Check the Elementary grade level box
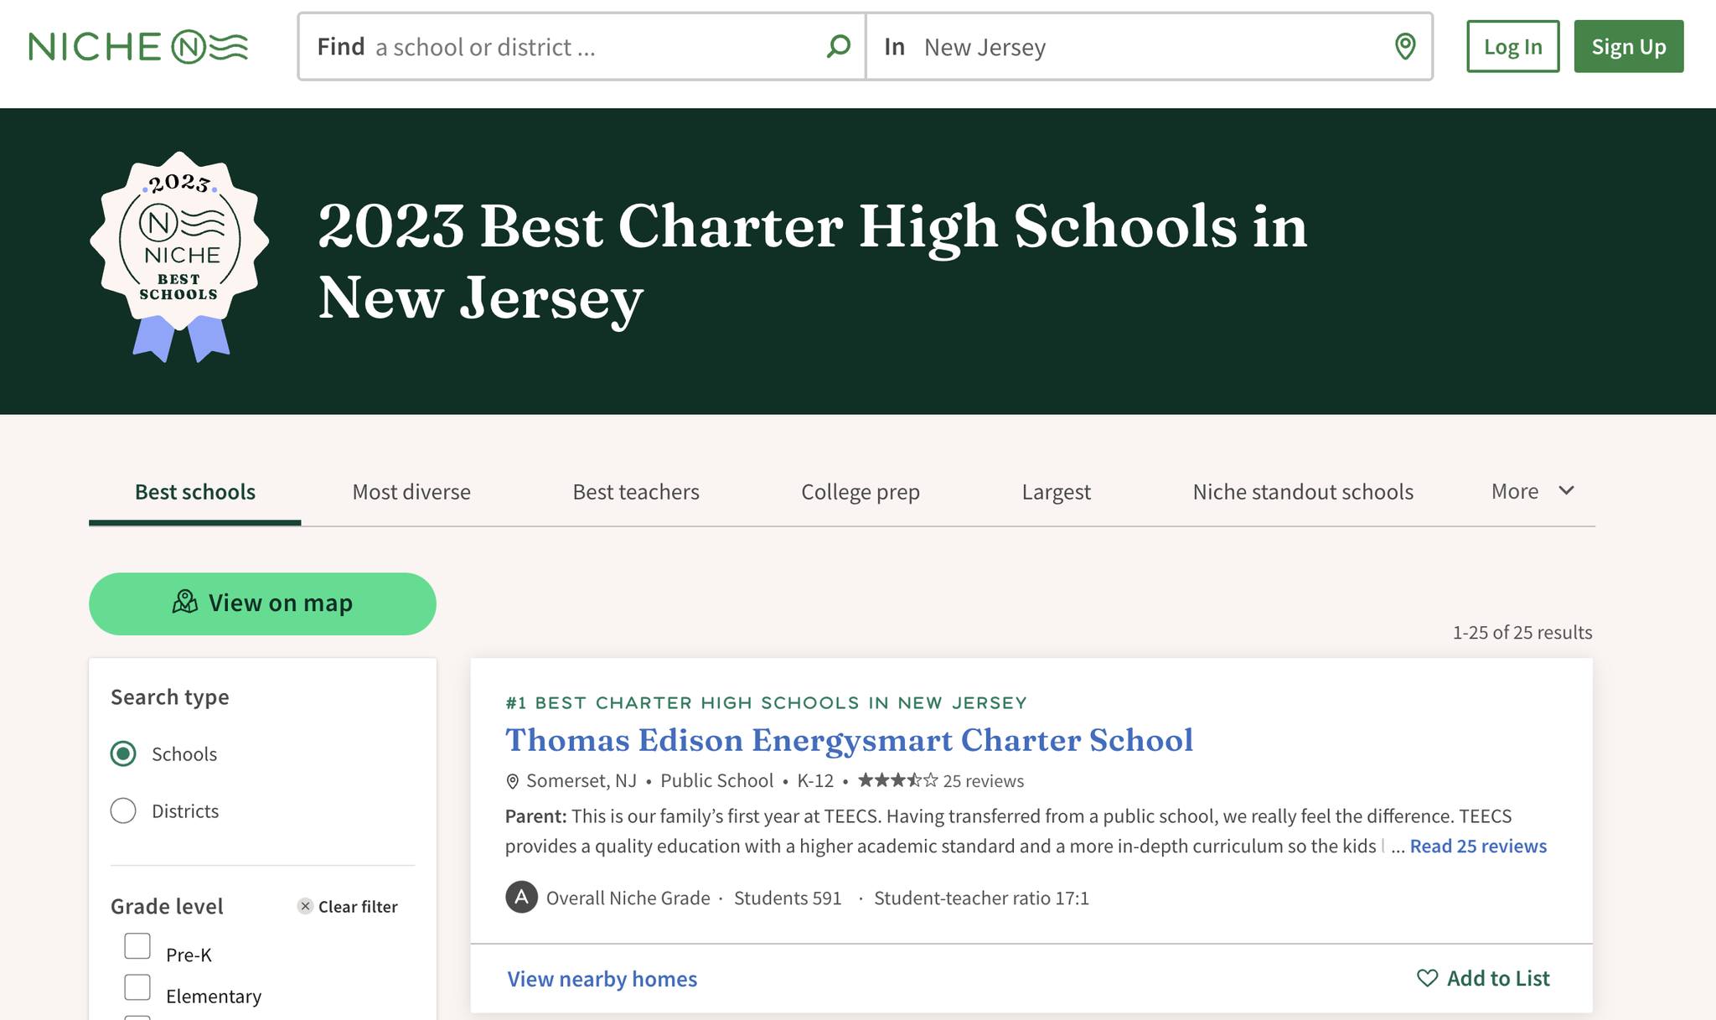The width and height of the screenshot is (1716, 1020). click(137, 987)
